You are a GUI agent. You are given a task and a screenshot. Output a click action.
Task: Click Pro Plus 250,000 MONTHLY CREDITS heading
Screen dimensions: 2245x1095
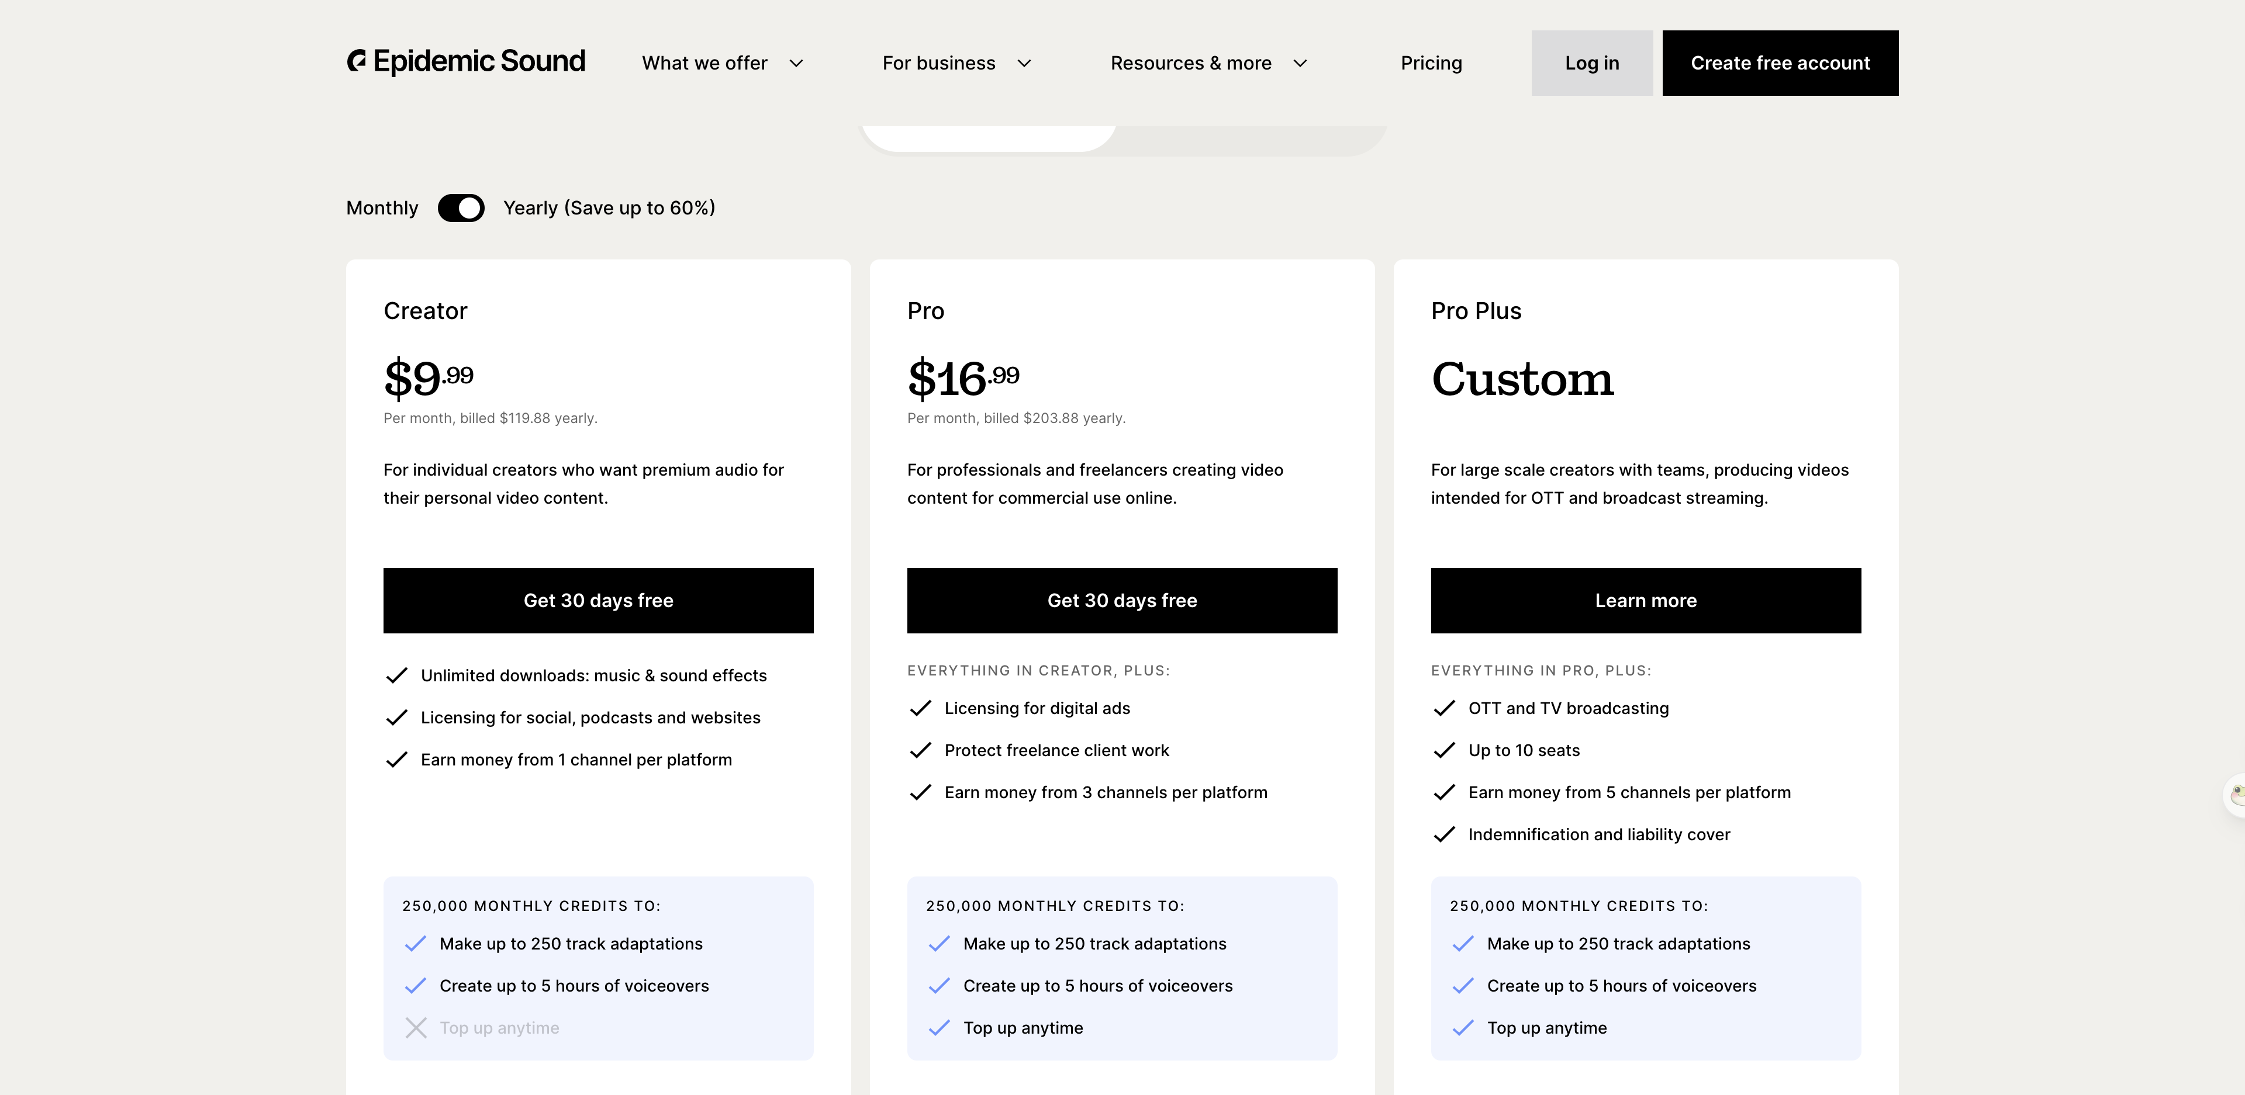(x=1579, y=906)
